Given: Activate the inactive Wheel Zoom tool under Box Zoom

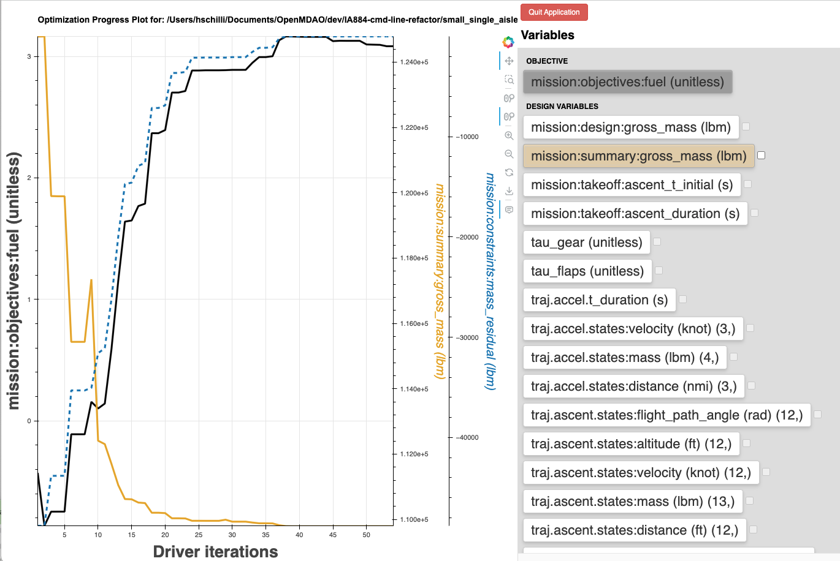Looking at the screenshot, I should tap(509, 98).
